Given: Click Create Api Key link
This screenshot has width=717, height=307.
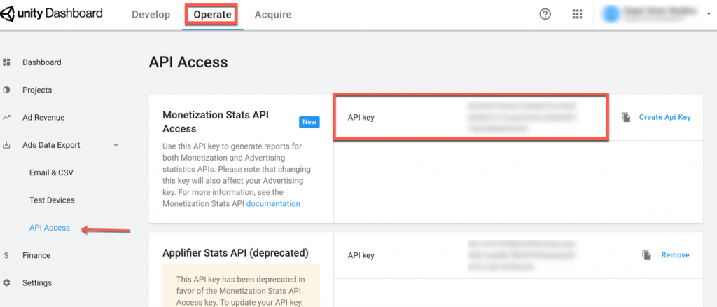Looking at the screenshot, I should click(x=664, y=117).
